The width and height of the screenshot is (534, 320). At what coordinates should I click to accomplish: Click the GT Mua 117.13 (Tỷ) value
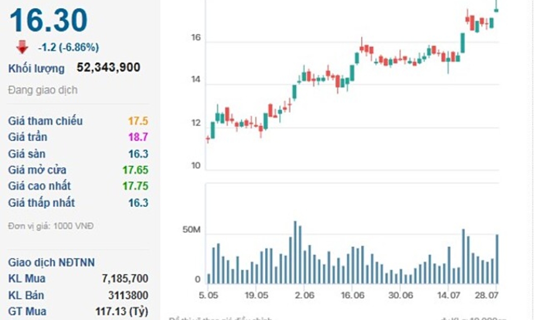[x=122, y=311]
